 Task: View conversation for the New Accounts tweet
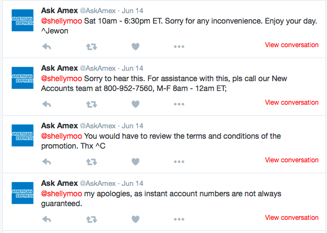click(291, 103)
